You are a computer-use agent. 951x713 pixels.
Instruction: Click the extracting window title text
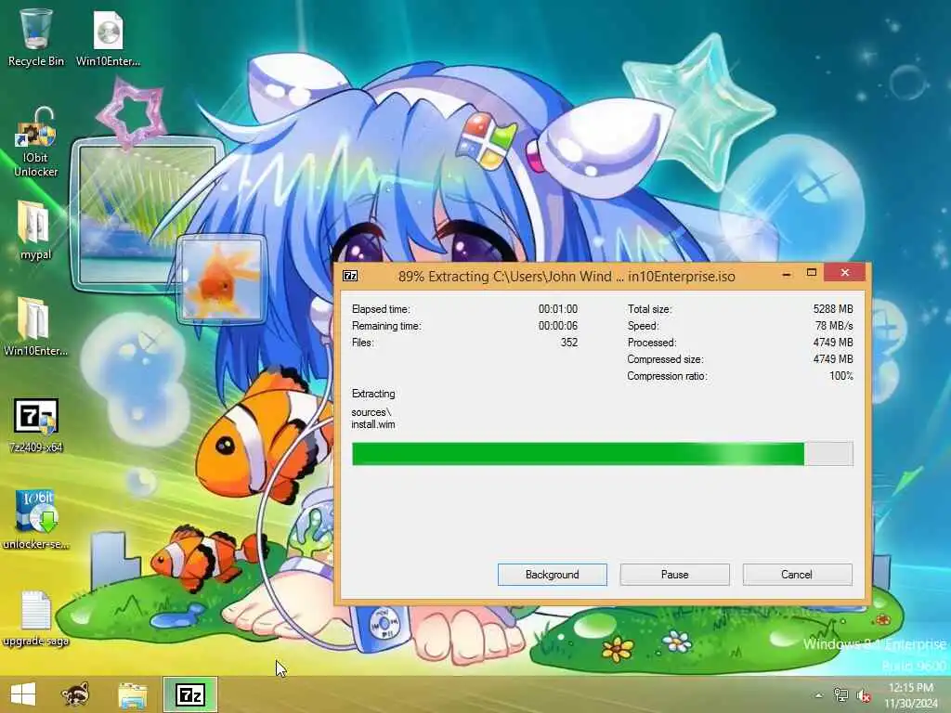[567, 277]
